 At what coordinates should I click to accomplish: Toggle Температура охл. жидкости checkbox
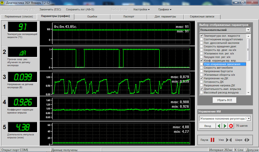[x=202, y=36]
